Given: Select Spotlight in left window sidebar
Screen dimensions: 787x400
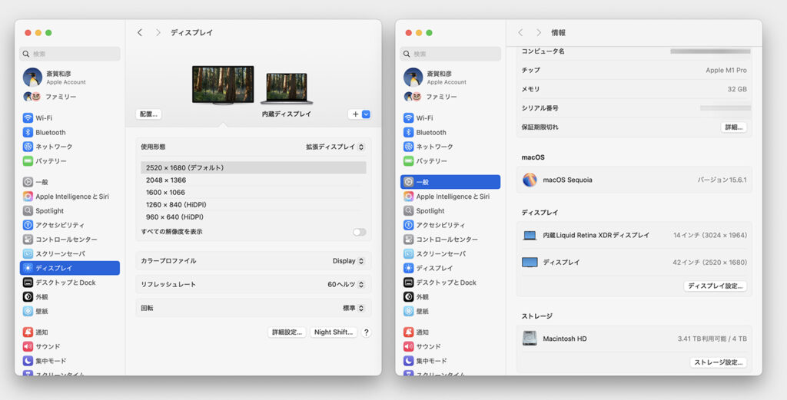Looking at the screenshot, I should pos(70,211).
